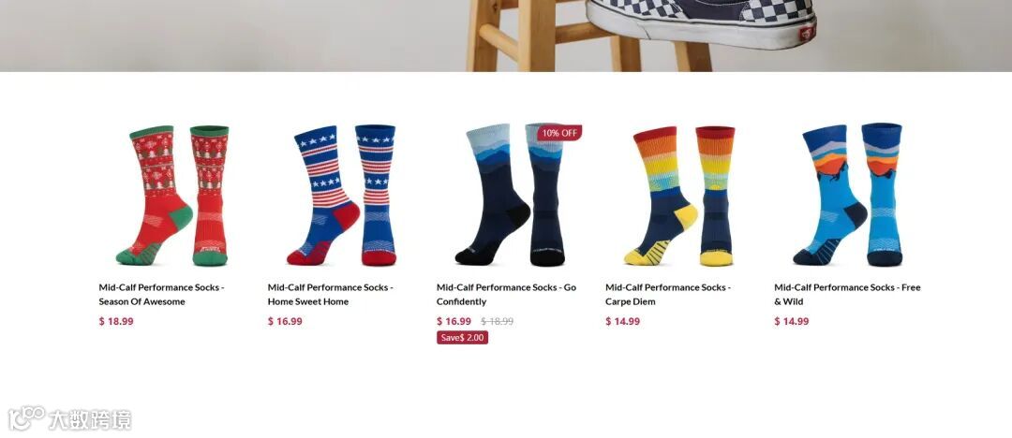The image size is (1012, 438).
Task: Open the Free & Wild socks image
Action: click(x=848, y=195)
